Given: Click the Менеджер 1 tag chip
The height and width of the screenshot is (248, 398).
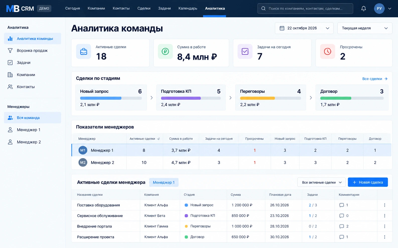Looking at the screenshot, I should click(x=164, y=182).
